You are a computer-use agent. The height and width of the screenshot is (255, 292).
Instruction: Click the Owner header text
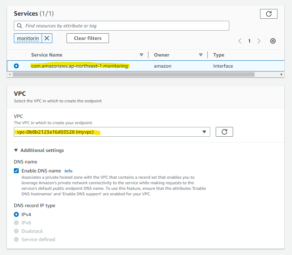click(x=162, y=55)
